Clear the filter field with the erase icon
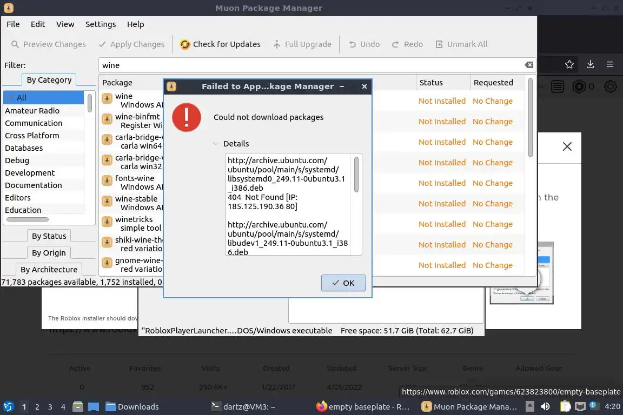Image resolution: width=623 pixels, height=415 pixels. click(x=529, y=65)
